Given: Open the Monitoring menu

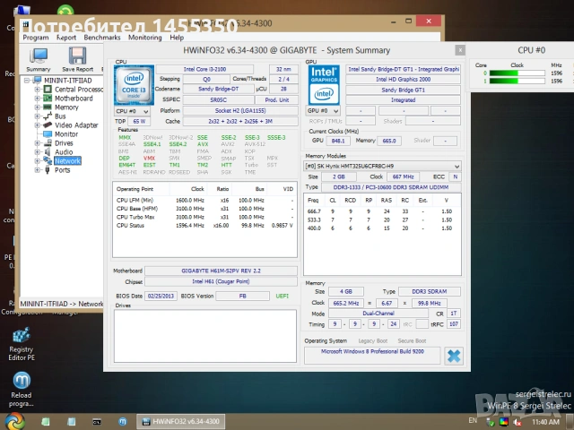Looking at the screenshot, I should 144,38.
